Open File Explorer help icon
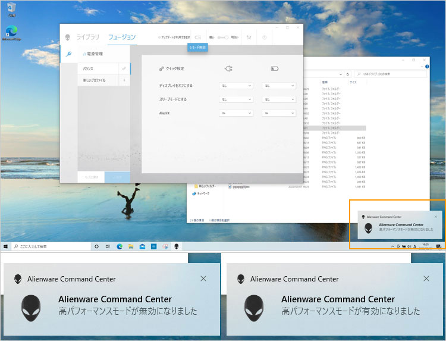This screenshot has width=446, height=341. (427, 67)
